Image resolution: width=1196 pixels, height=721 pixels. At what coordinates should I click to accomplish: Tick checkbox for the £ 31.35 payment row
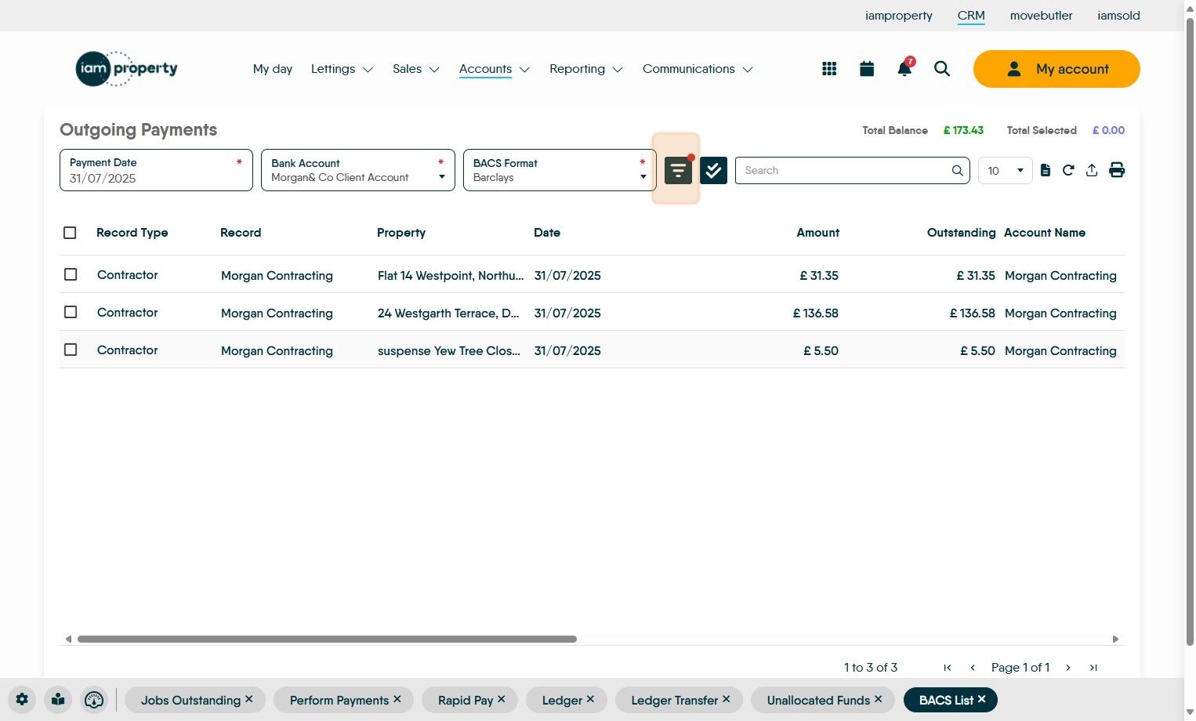click(71, 274)
